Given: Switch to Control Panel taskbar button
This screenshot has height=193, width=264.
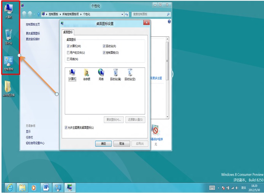Looking at the screenshot, I should tap(58, 187).
